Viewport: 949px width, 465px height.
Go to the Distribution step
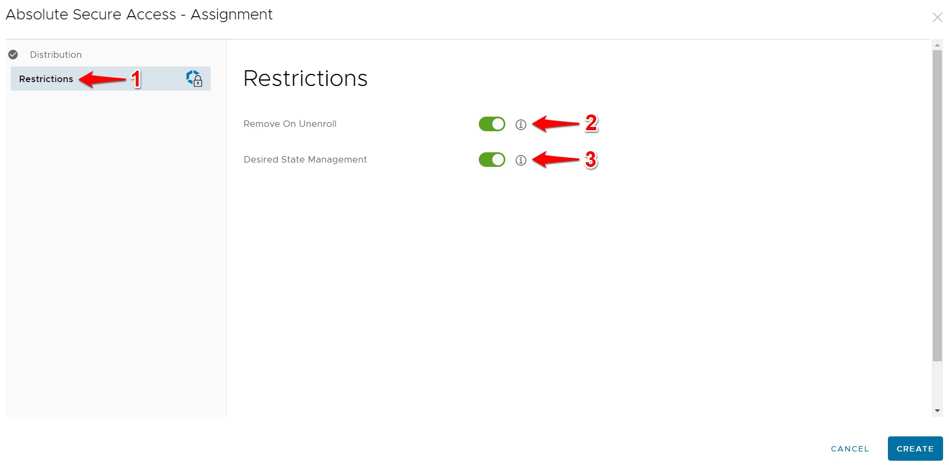[x=56, y=55]
